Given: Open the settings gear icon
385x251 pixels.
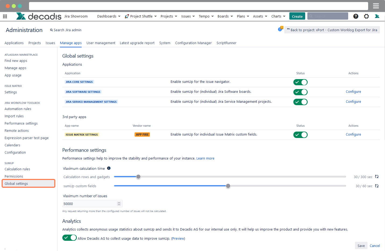Looking at the screenshot, I should pos(366,16).
